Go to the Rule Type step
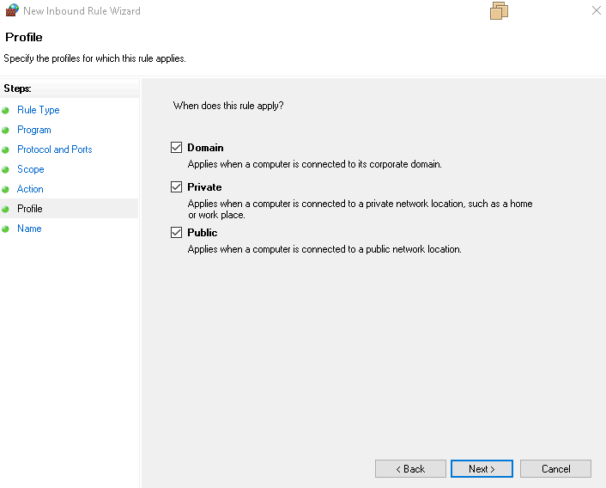This screenshot has width=606, height=488. [x=39, y=110]
